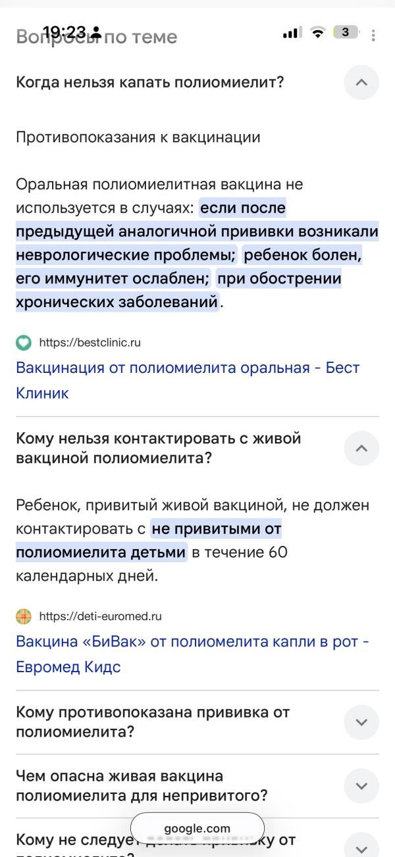Tap the https://deti-euromed.ru source URL
Image resolution: width=395 pixels, height=857 pixels.
click(x=101, y=616)
